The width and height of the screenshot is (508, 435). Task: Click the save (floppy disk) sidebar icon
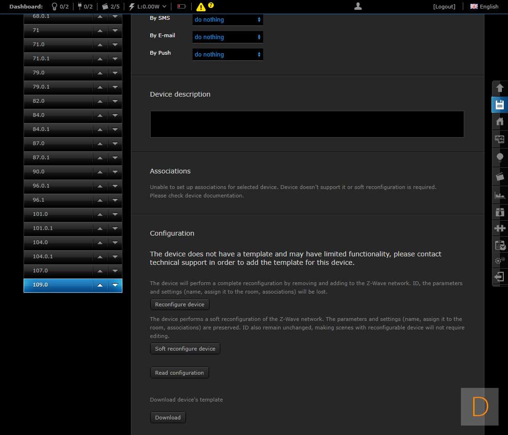(x=500, y=105)
